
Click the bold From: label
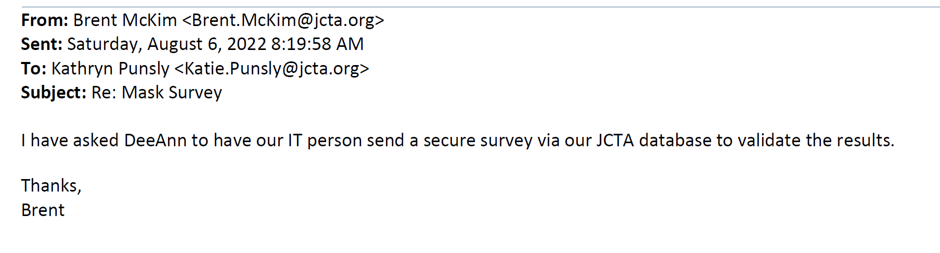tap(45, 20)
